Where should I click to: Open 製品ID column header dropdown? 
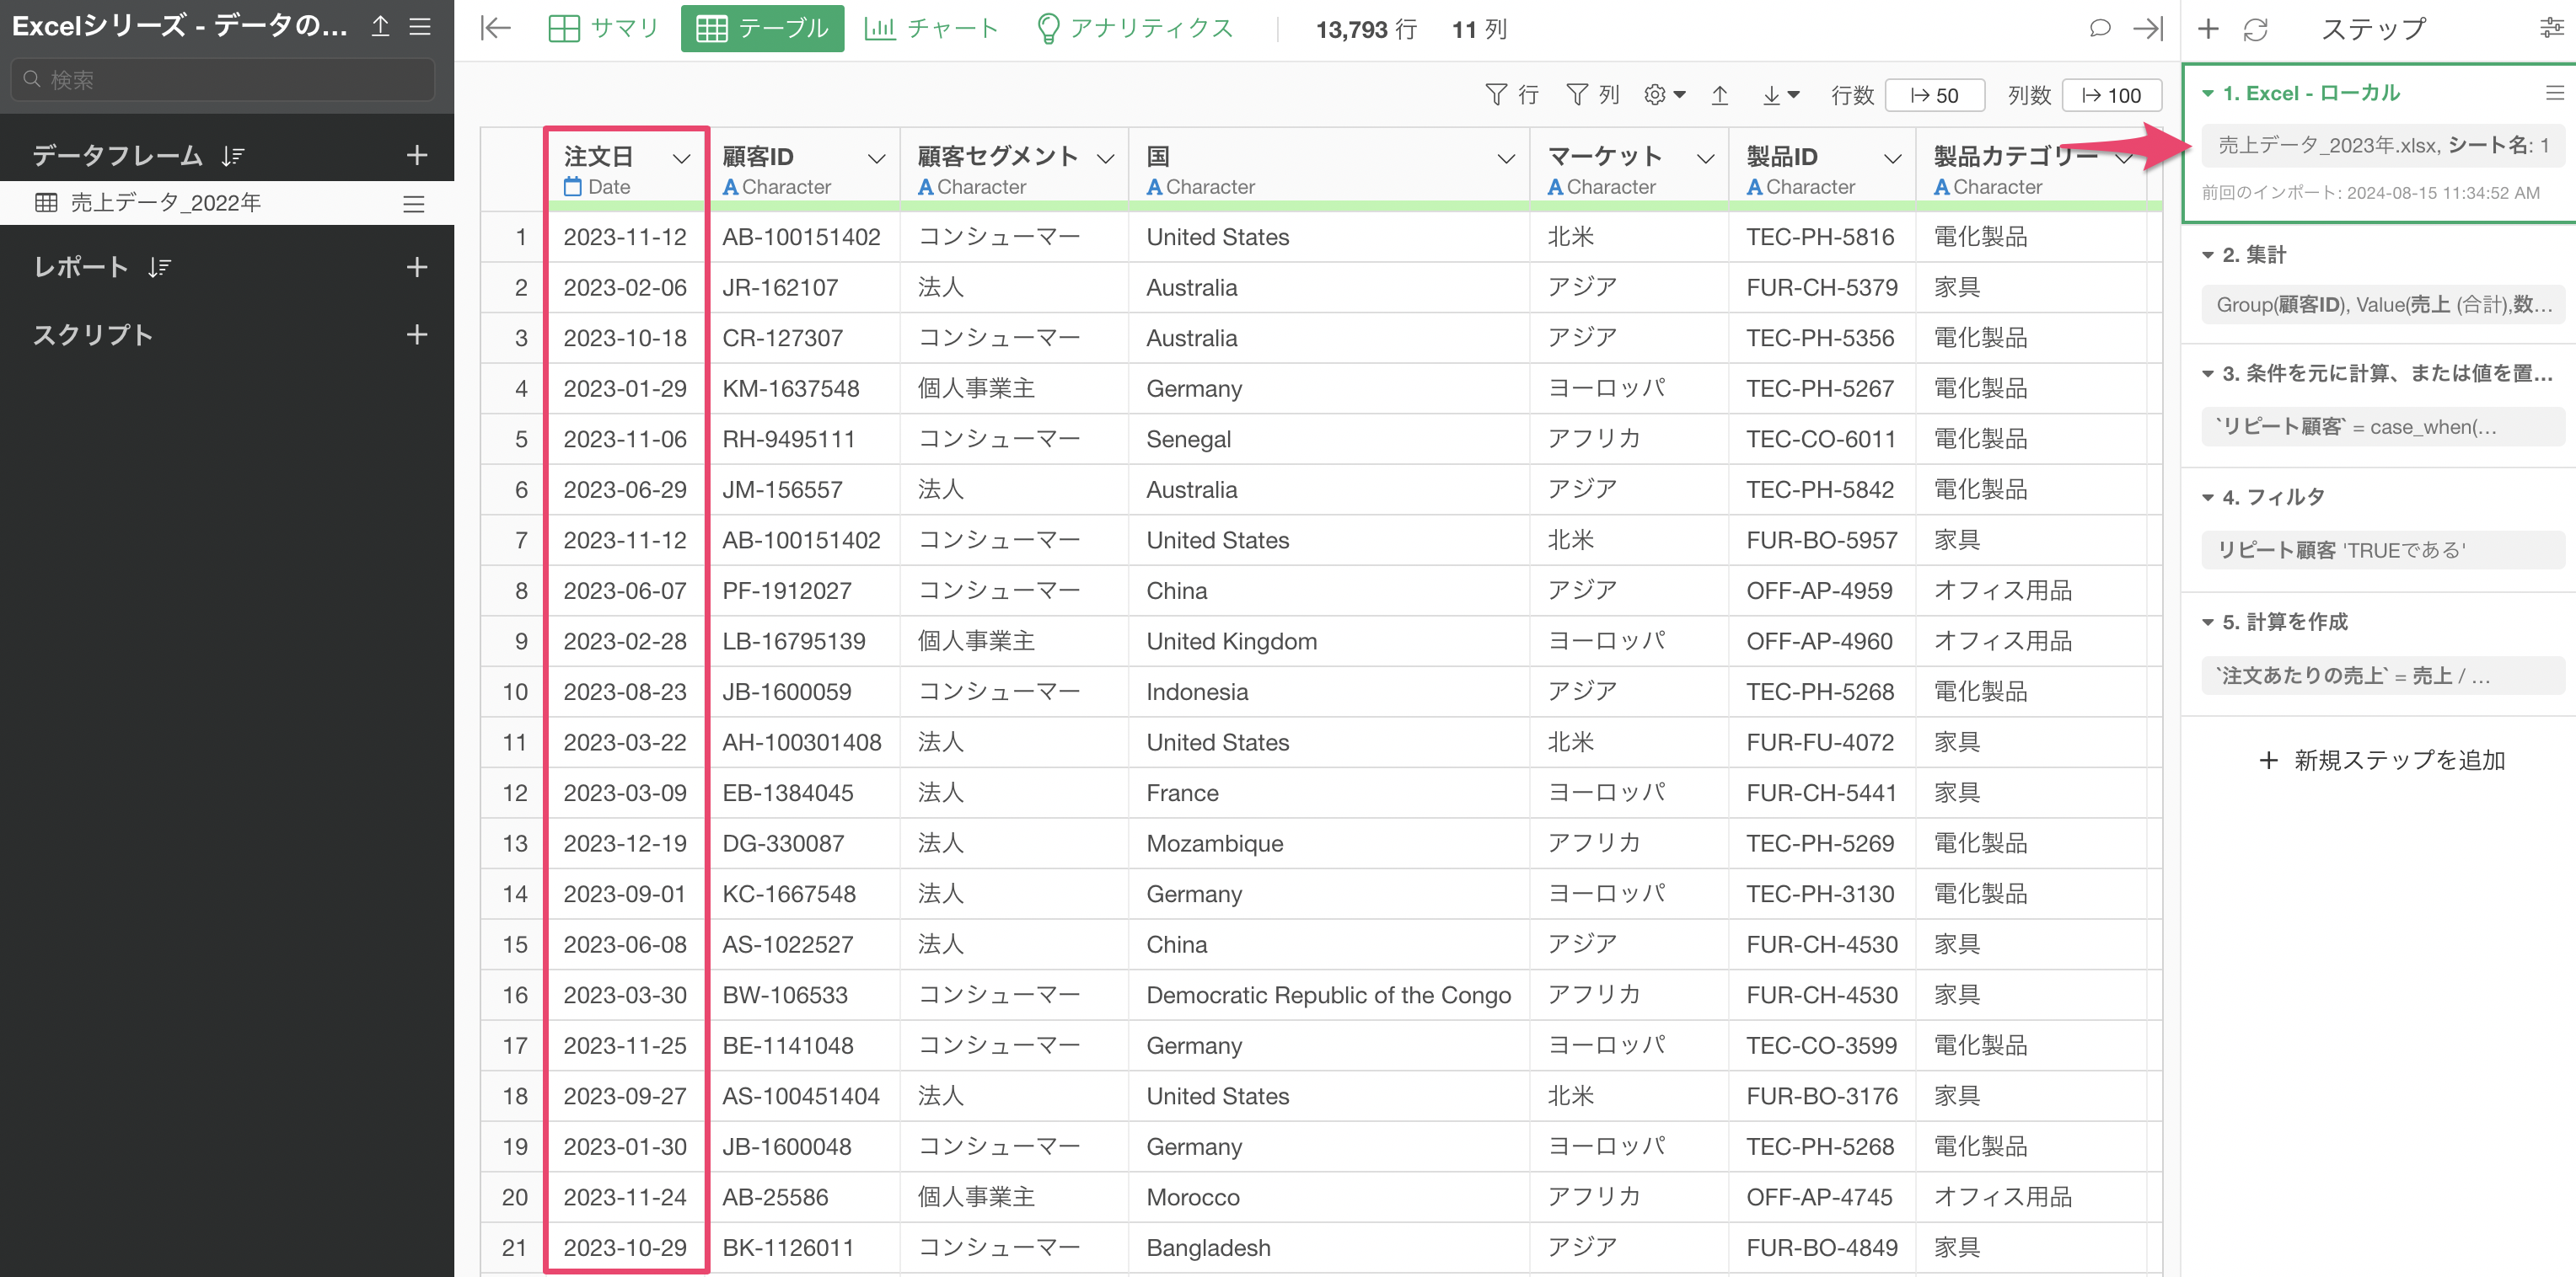1892,159
